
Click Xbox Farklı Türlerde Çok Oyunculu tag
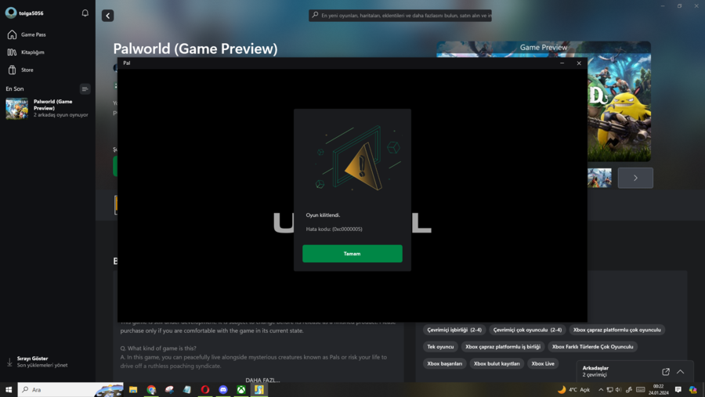coord(593,347)
